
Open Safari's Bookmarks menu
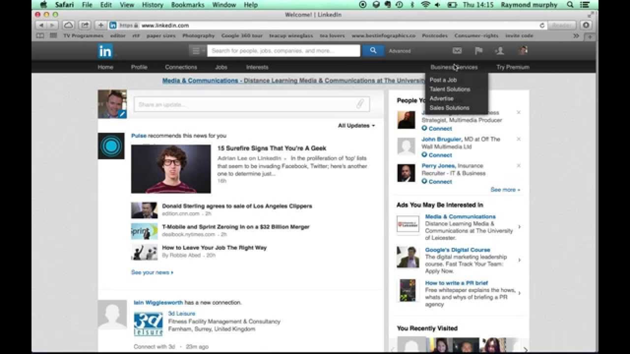click(188, 4)
